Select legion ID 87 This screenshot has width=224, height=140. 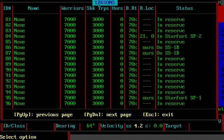[110, 53]
